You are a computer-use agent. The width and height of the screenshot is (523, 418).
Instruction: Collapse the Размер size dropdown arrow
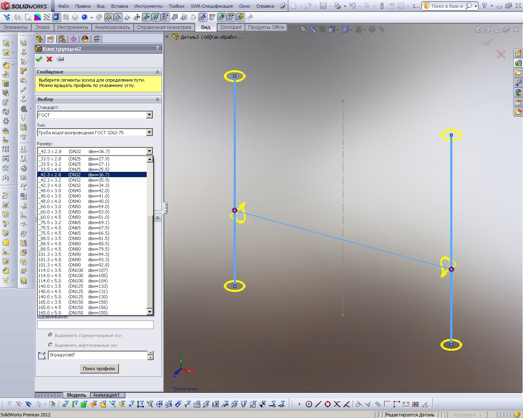coord(150,151)
